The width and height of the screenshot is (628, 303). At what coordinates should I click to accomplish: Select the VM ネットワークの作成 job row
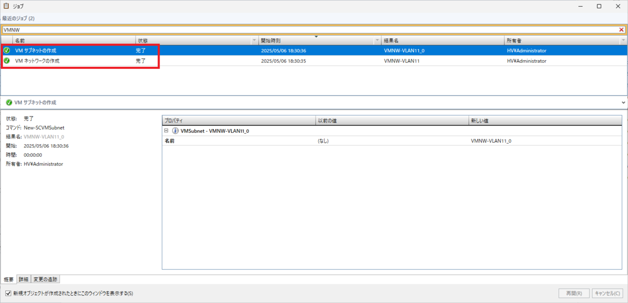314,61
